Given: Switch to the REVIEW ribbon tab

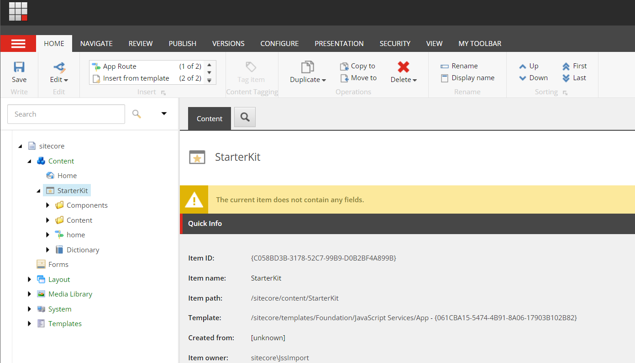Looking at the screenshot, I should point(141,44).
